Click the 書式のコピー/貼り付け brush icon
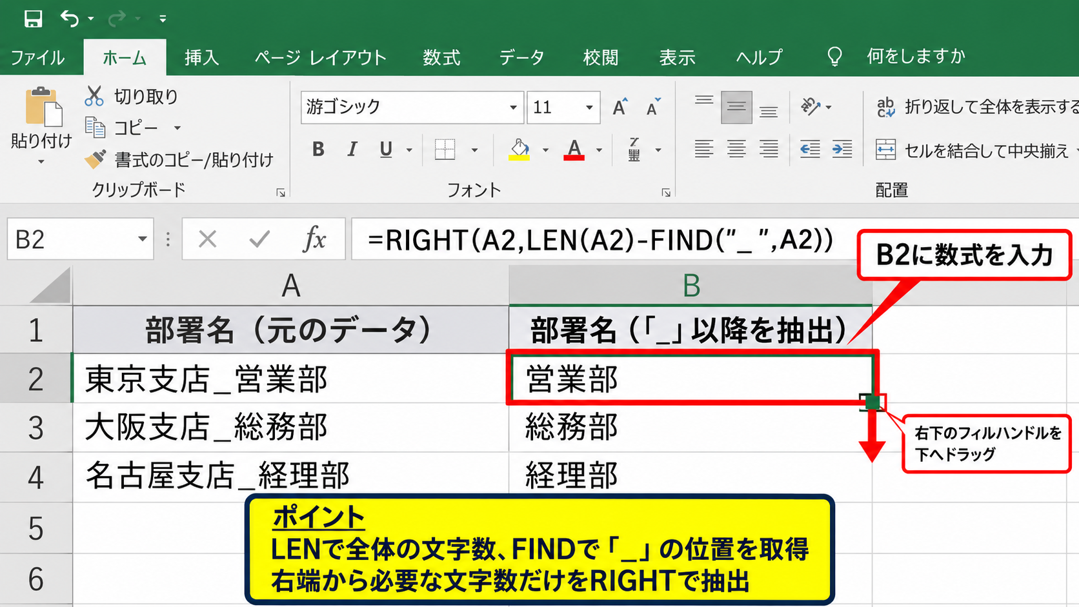Screen dimensions: 1079x607 click(x=96, y=159)
